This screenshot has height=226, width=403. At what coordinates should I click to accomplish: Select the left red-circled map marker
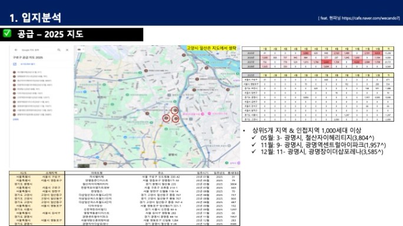pyautogui.click(x=166, y=118)
